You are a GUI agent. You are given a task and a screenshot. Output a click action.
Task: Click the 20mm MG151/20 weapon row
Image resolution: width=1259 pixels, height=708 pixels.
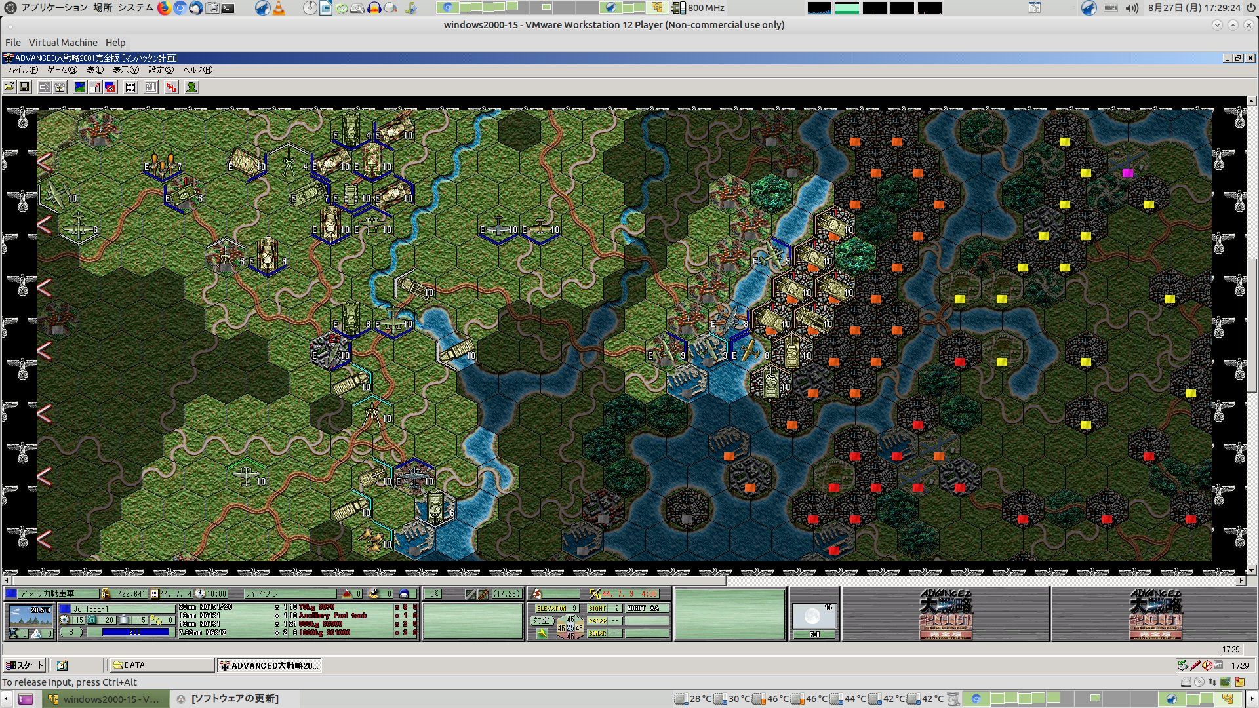click(238, 607)
